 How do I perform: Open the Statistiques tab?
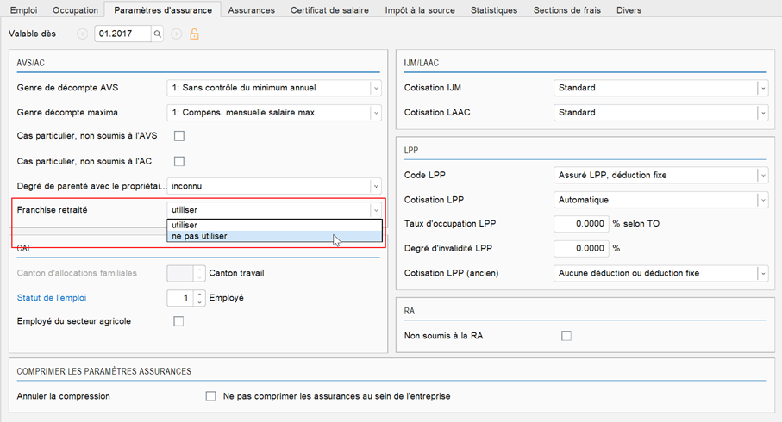(494, 10)
